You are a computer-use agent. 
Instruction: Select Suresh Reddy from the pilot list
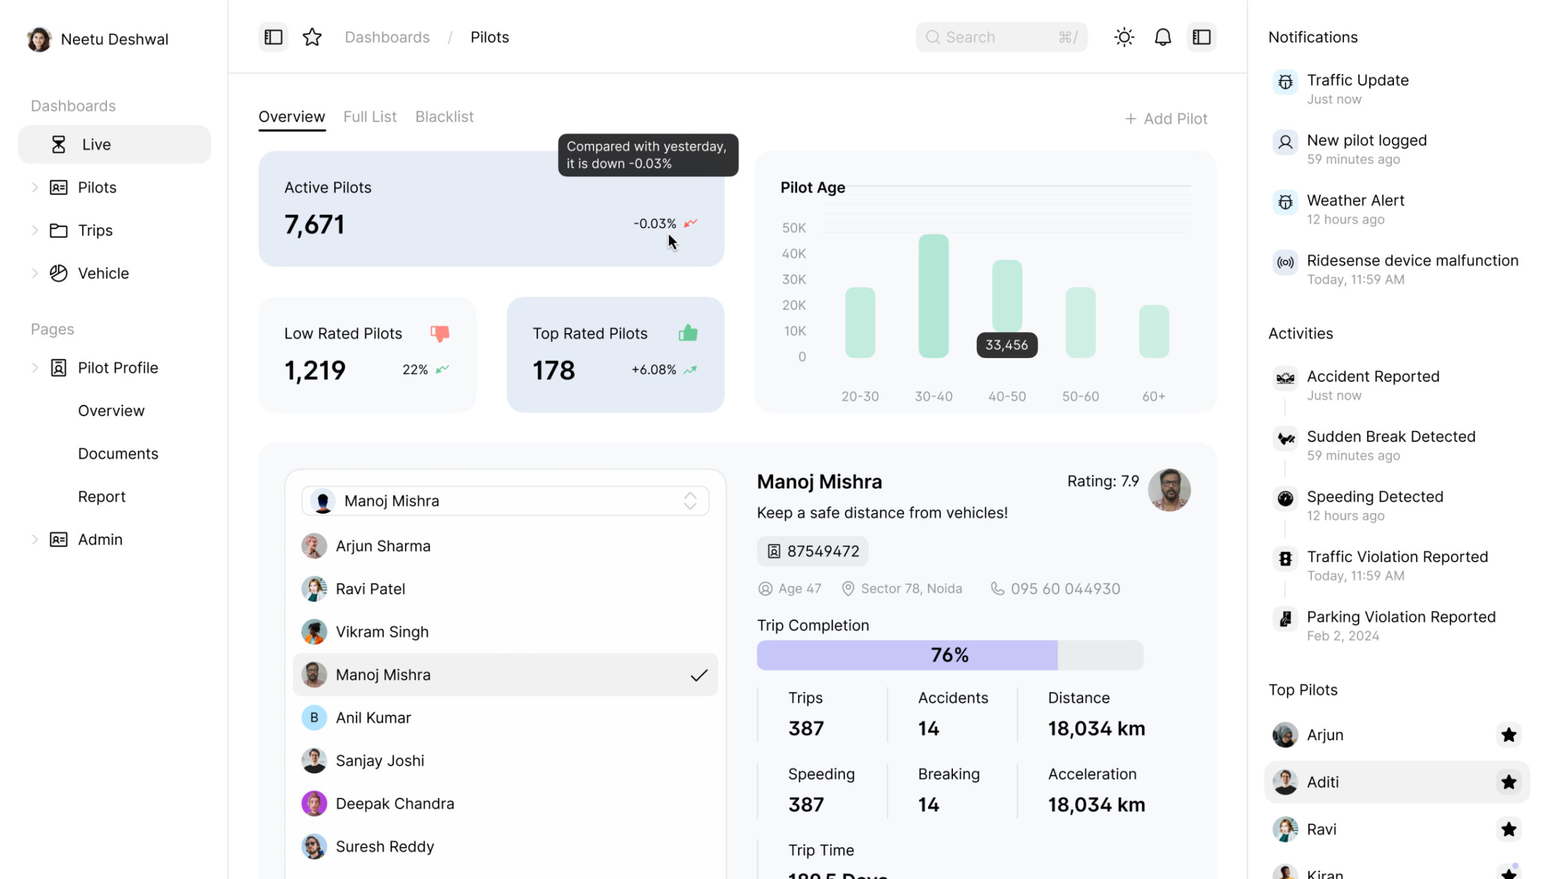click(505, 846)
